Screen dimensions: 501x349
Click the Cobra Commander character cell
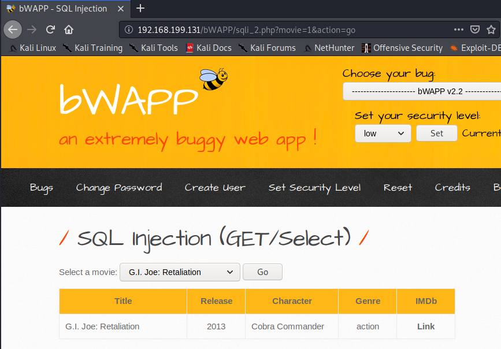(x=292, y=326)
